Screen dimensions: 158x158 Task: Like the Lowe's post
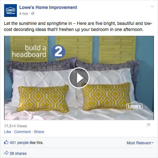click(7, 132)
